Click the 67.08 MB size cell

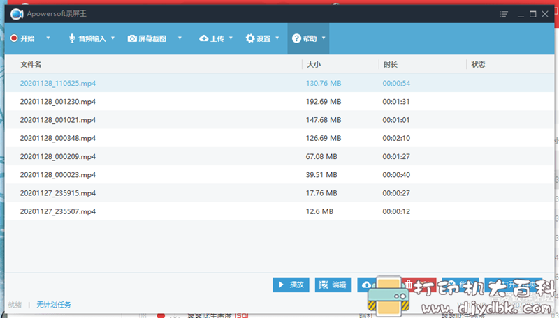coord(321,156)
